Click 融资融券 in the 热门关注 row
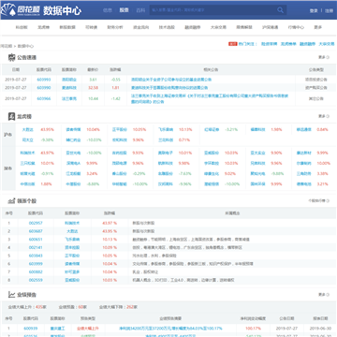 click(x=308, y=44)
